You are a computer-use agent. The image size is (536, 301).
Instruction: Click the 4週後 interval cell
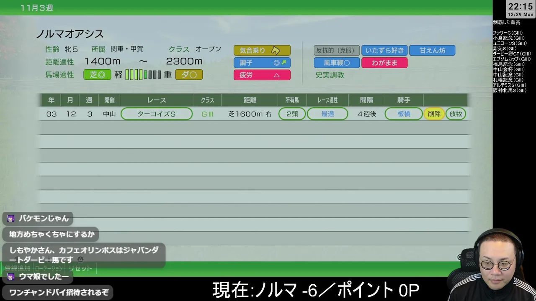click(x=367, y=114)
